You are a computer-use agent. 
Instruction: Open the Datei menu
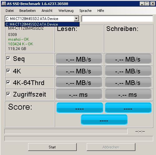[10, 11]
